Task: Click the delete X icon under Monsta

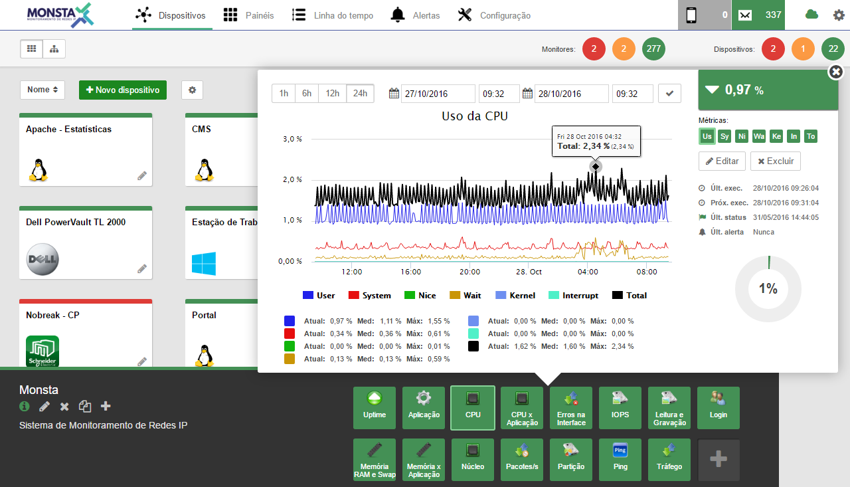Action: coord(64,406)
